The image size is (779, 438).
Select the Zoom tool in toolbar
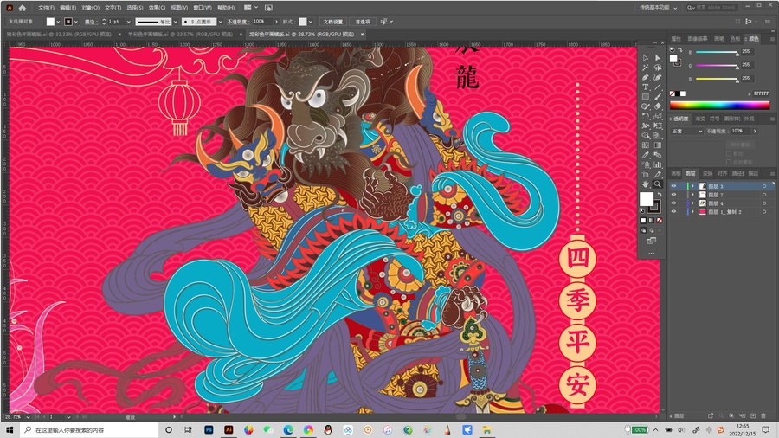point(658,184)
